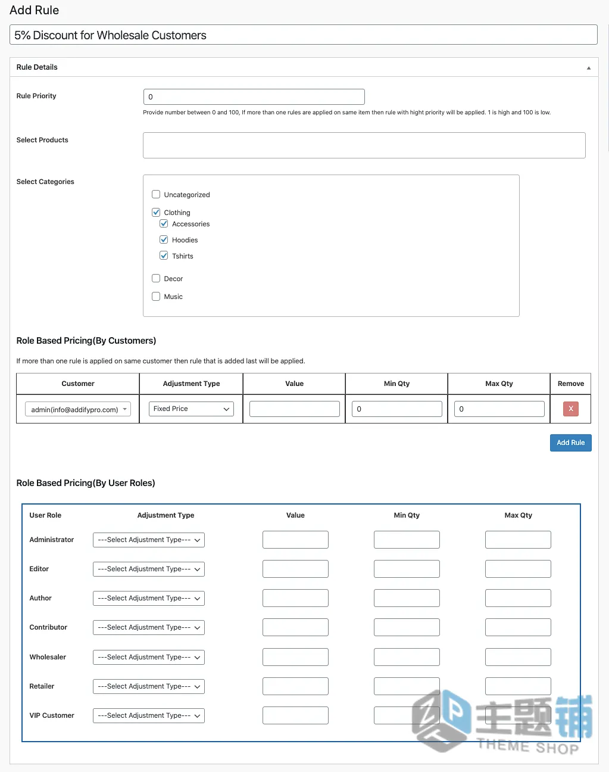Check the Uncategorized category box

[156, 194]
